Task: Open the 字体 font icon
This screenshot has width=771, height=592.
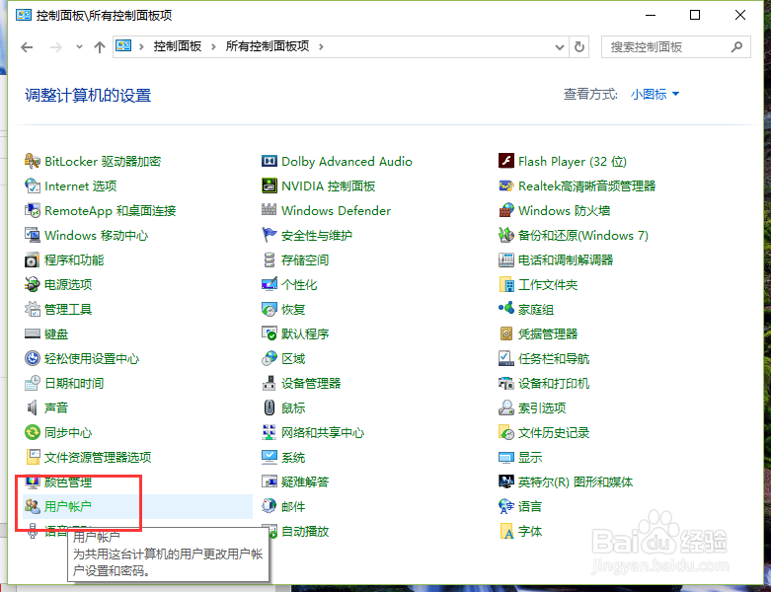Action: [506, 531]
